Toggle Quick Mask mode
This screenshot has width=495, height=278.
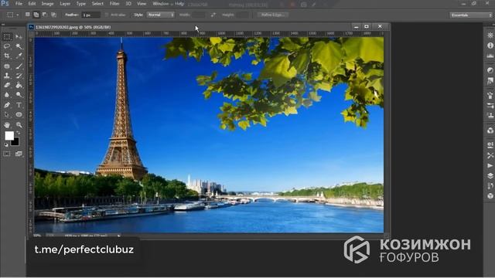[7, 154]
